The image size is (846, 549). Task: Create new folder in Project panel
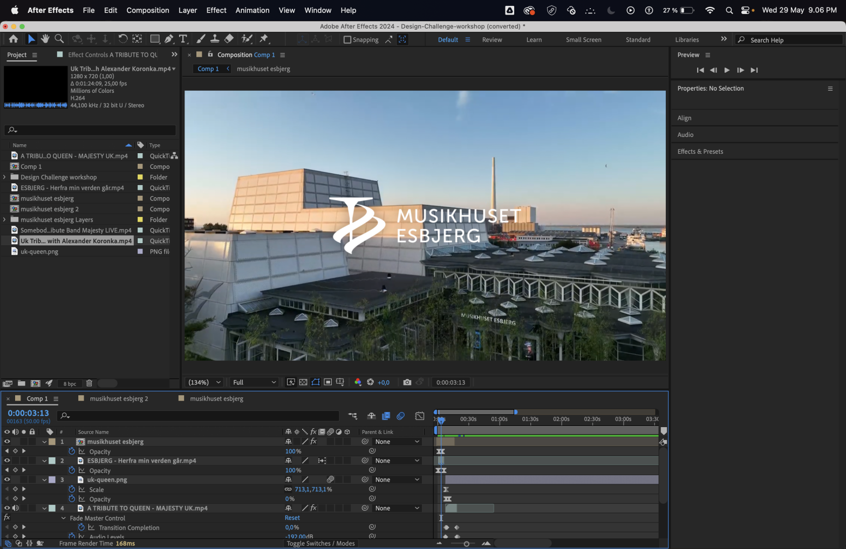point(22,383)
